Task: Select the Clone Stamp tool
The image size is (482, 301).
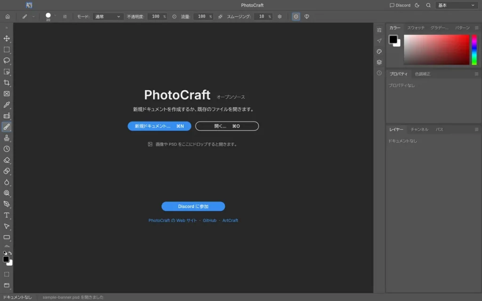Action: pos(7,138)
